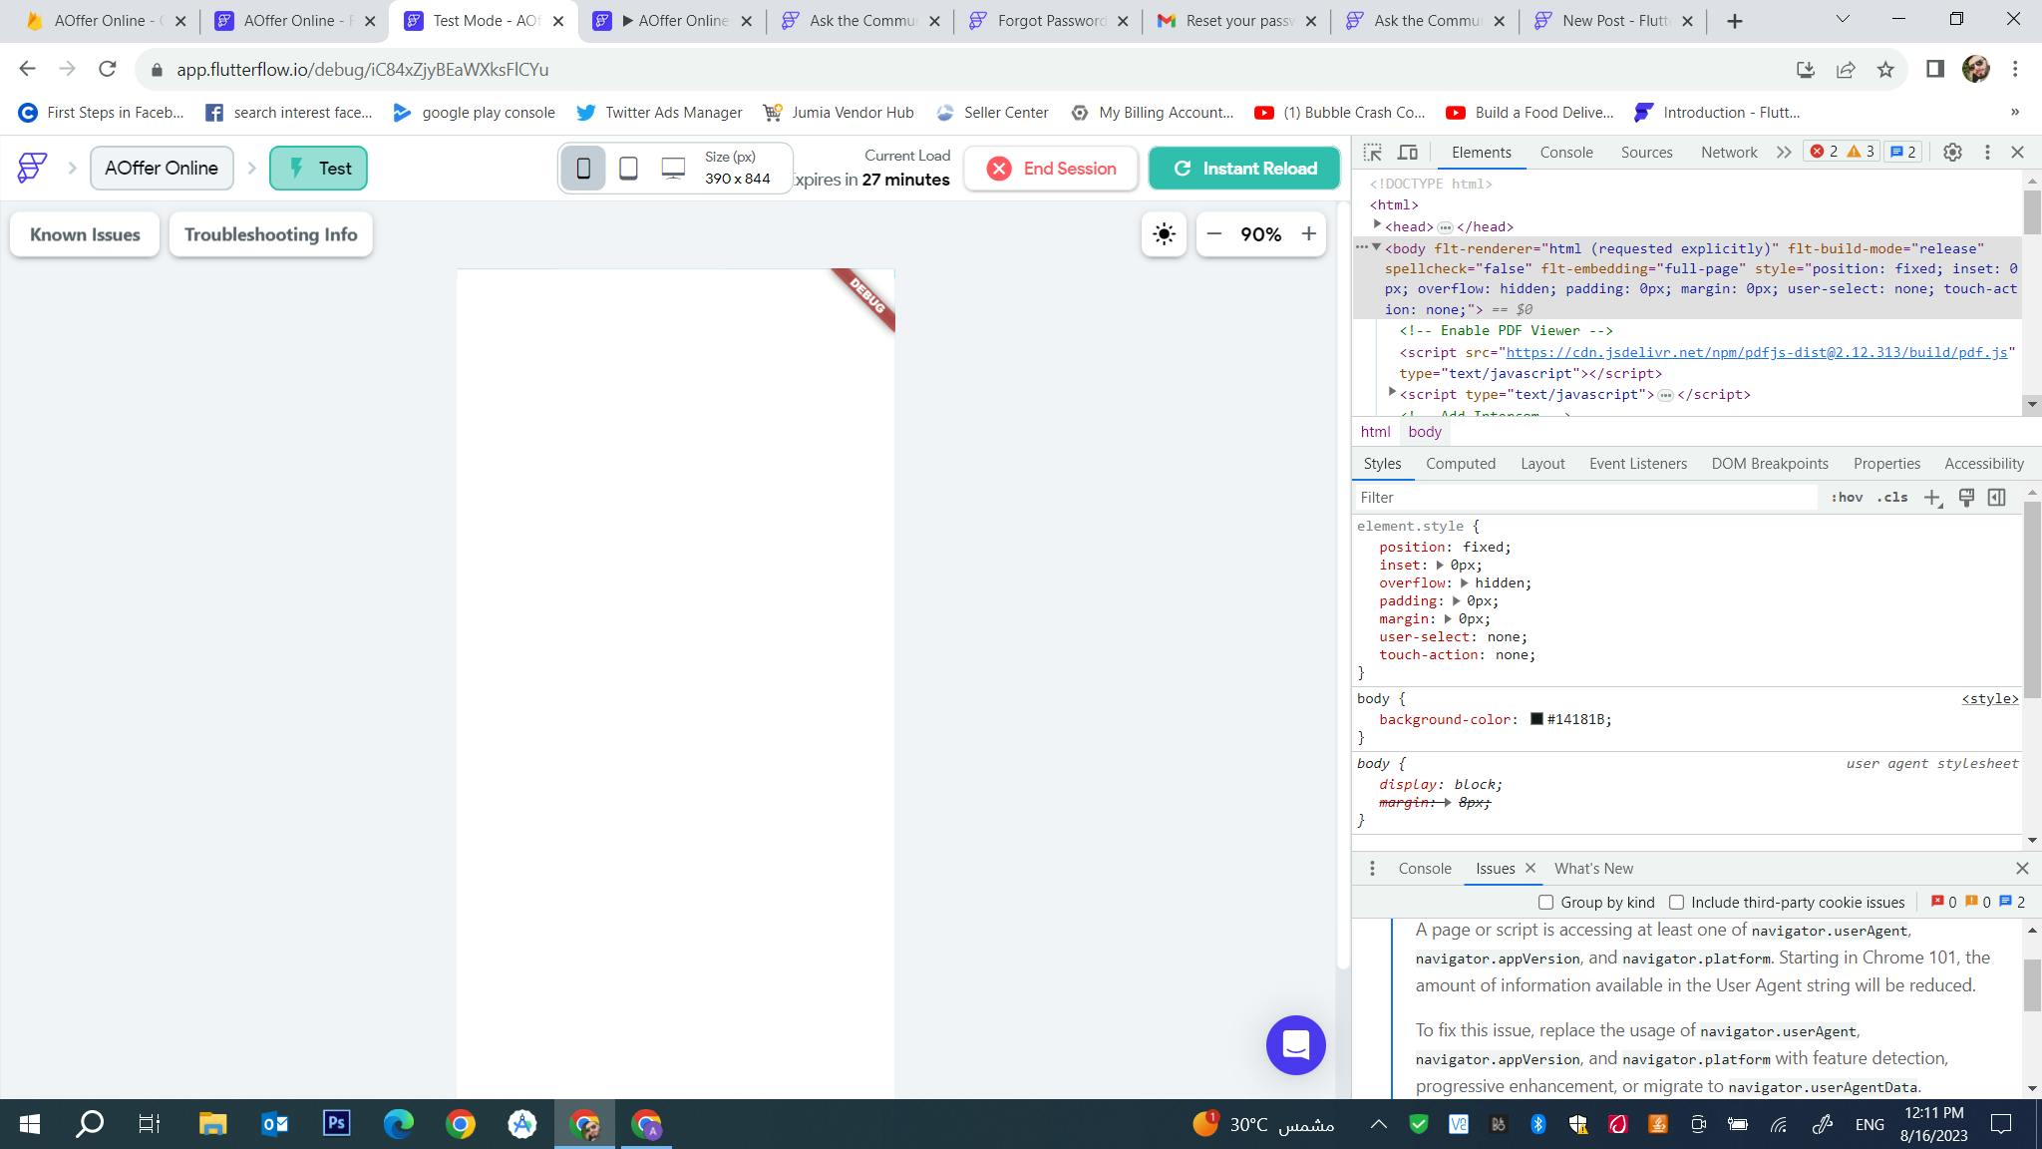Open the FlutterFlow logo home icon
Viewport: 2042px width, 1149px height.
tap(32, 168)
